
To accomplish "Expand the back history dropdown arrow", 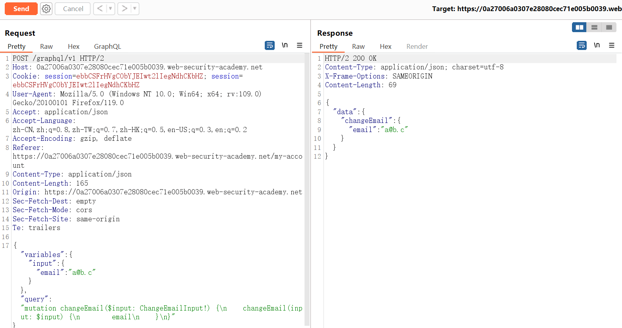I will pos(110,9).
